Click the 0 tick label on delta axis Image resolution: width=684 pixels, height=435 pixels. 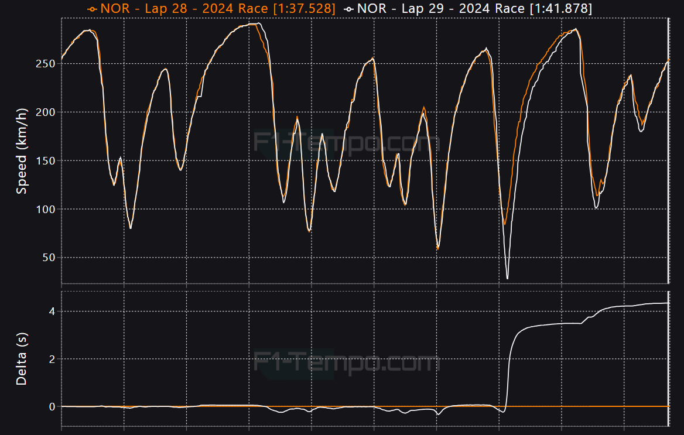[52, 406]
